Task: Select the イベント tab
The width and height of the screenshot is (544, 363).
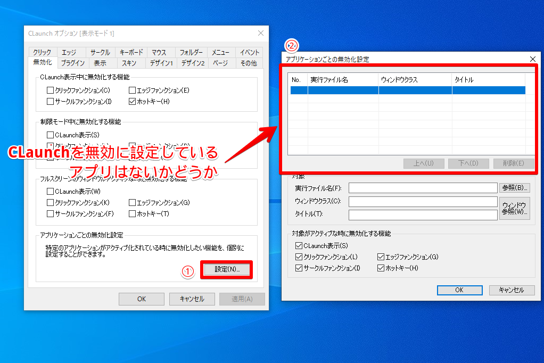Action: (250, 52)
